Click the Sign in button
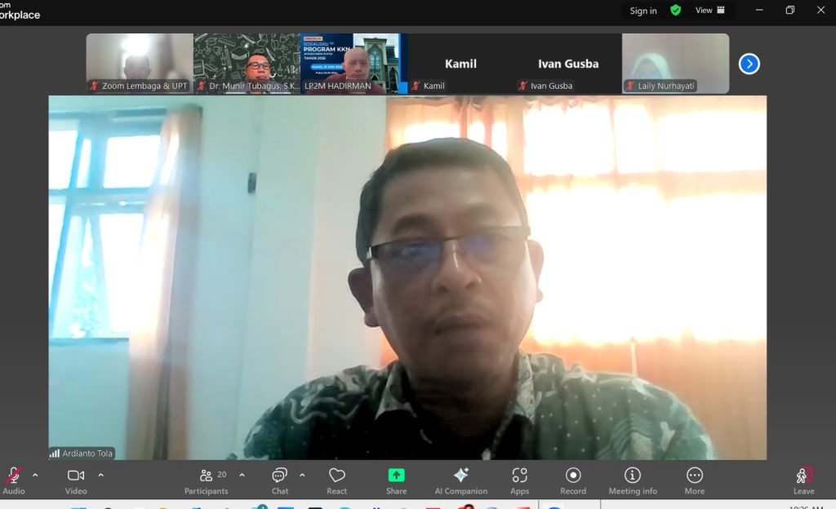This screenshot has height=509, width=836. [x=643, y=11]
